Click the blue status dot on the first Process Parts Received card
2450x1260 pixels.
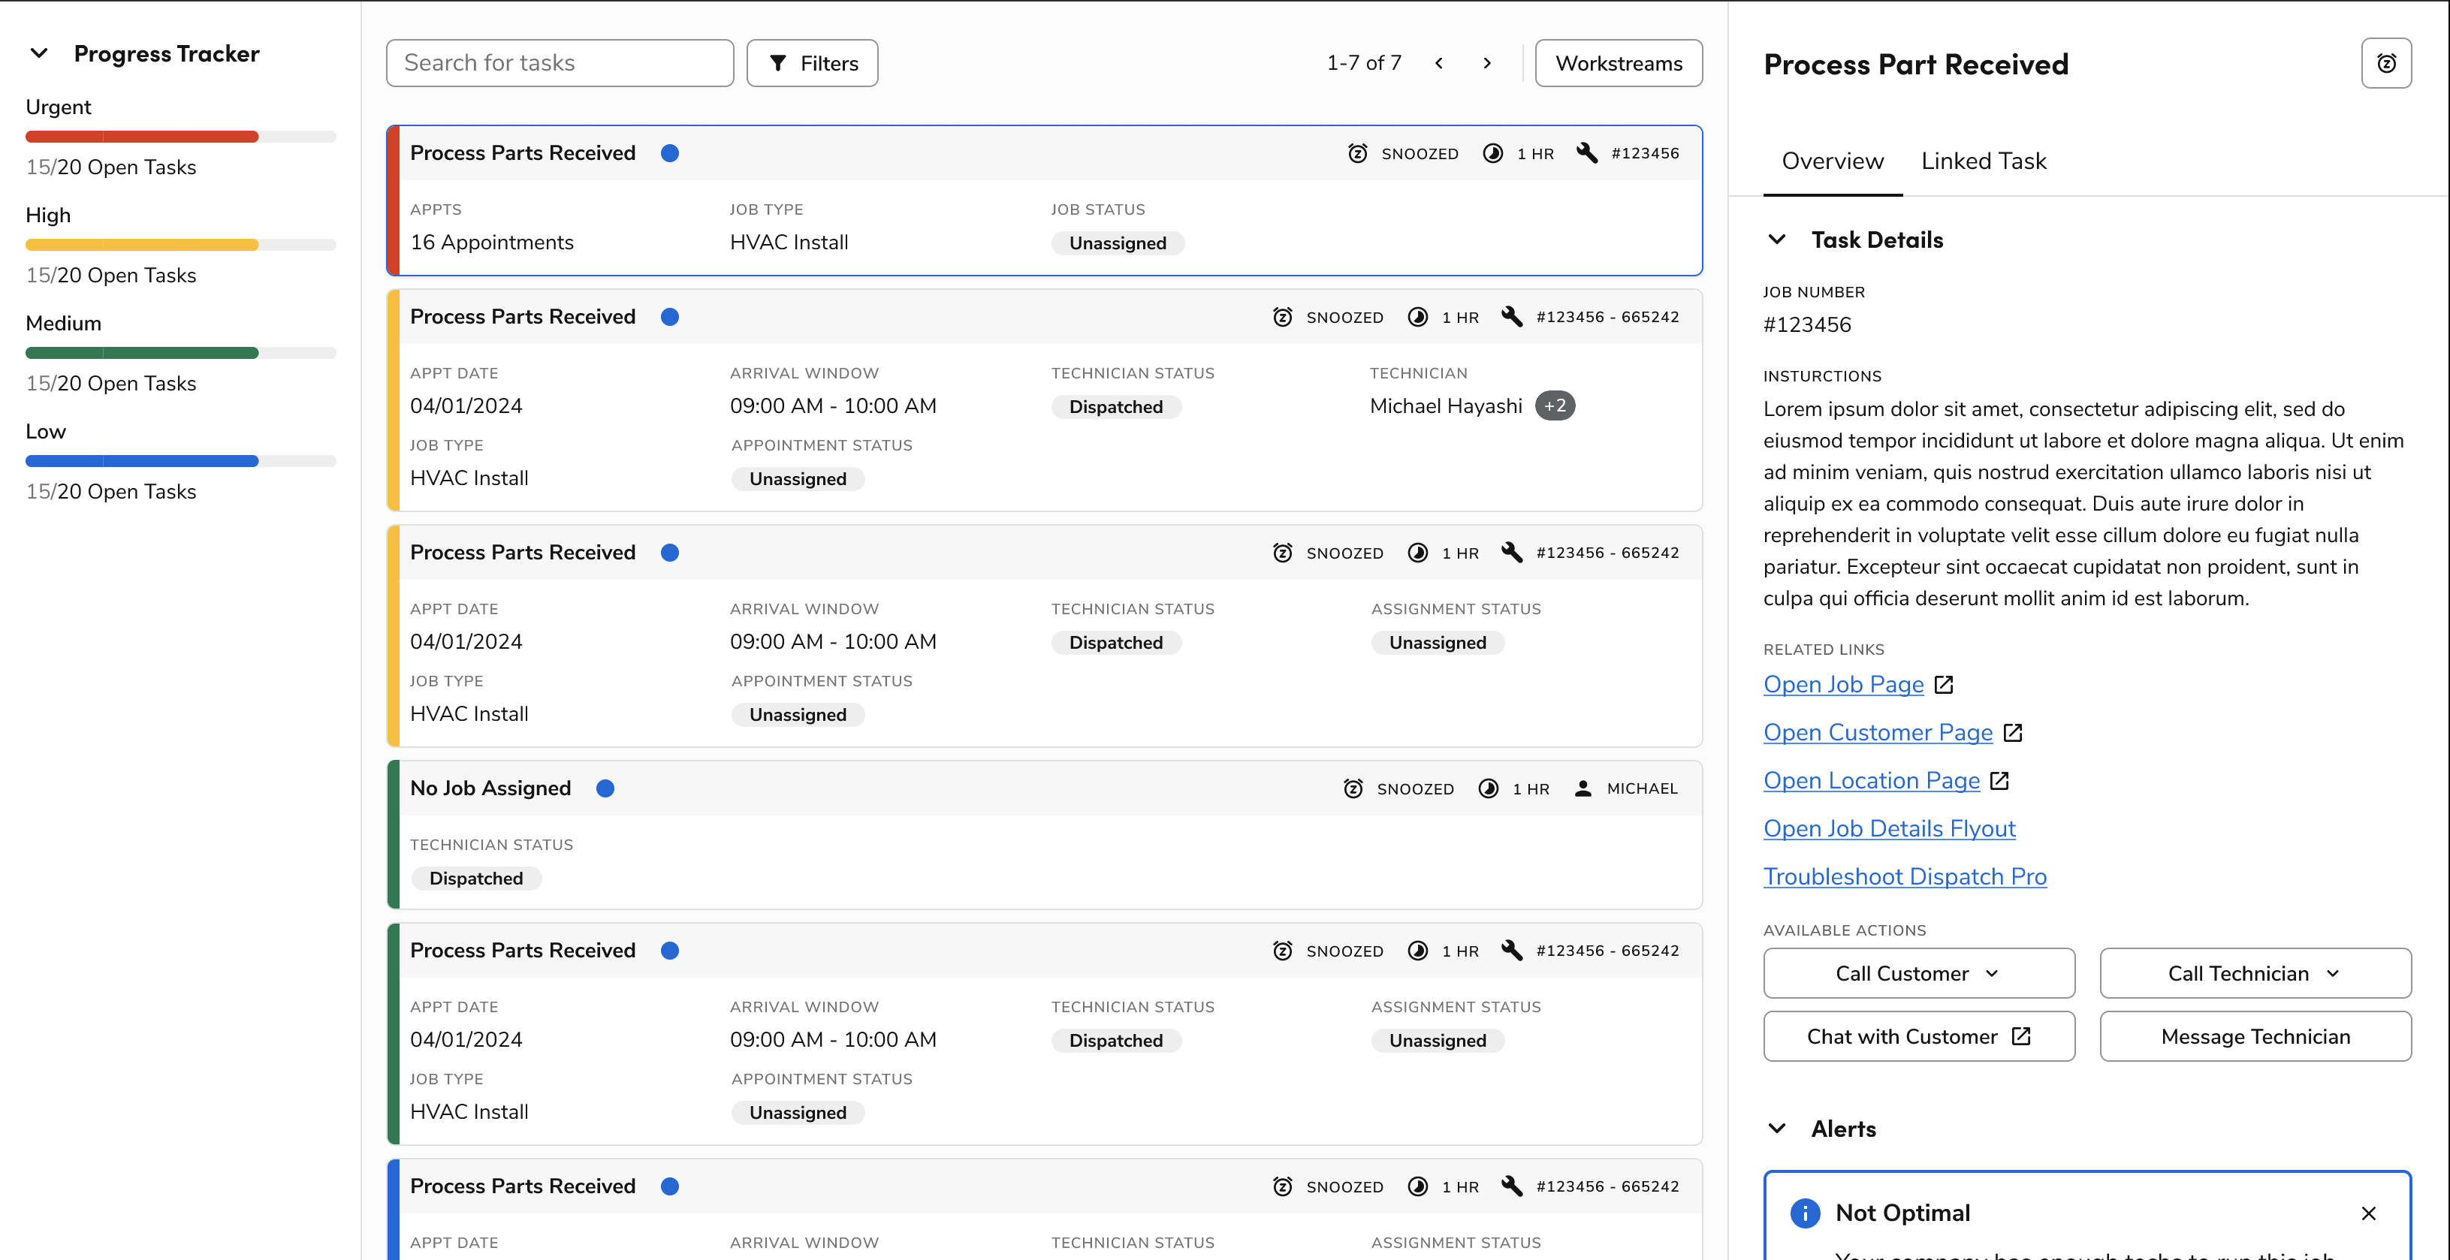[x=669, y=153]
